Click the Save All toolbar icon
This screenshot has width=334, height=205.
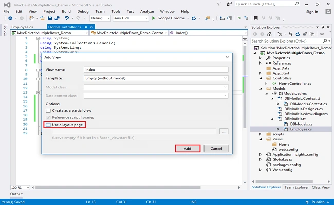coord(57,18)
